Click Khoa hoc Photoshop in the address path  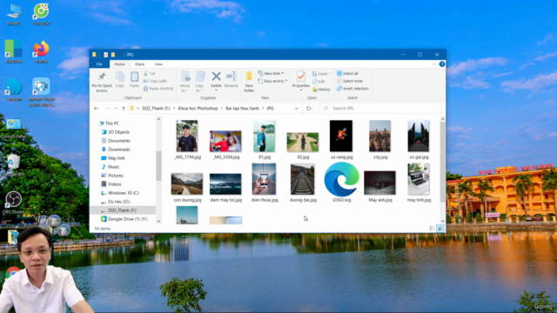click(x=198, y=108)
